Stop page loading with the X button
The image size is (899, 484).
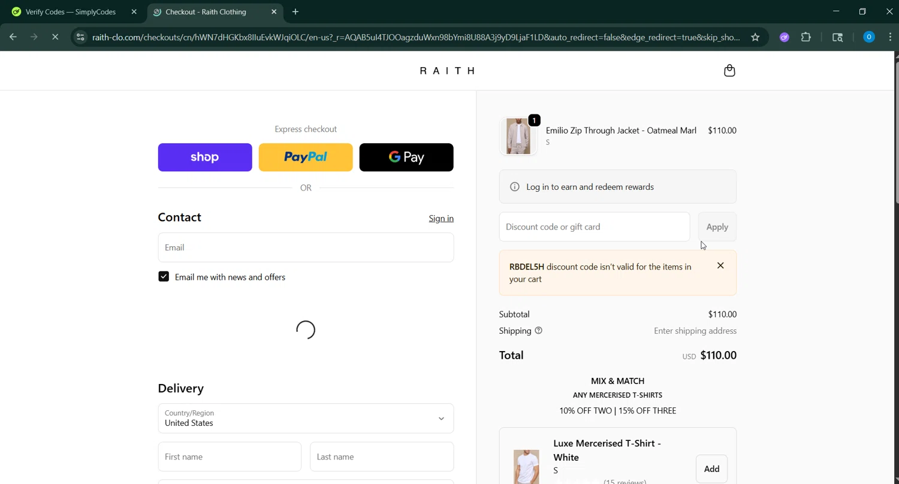[55, 37]
